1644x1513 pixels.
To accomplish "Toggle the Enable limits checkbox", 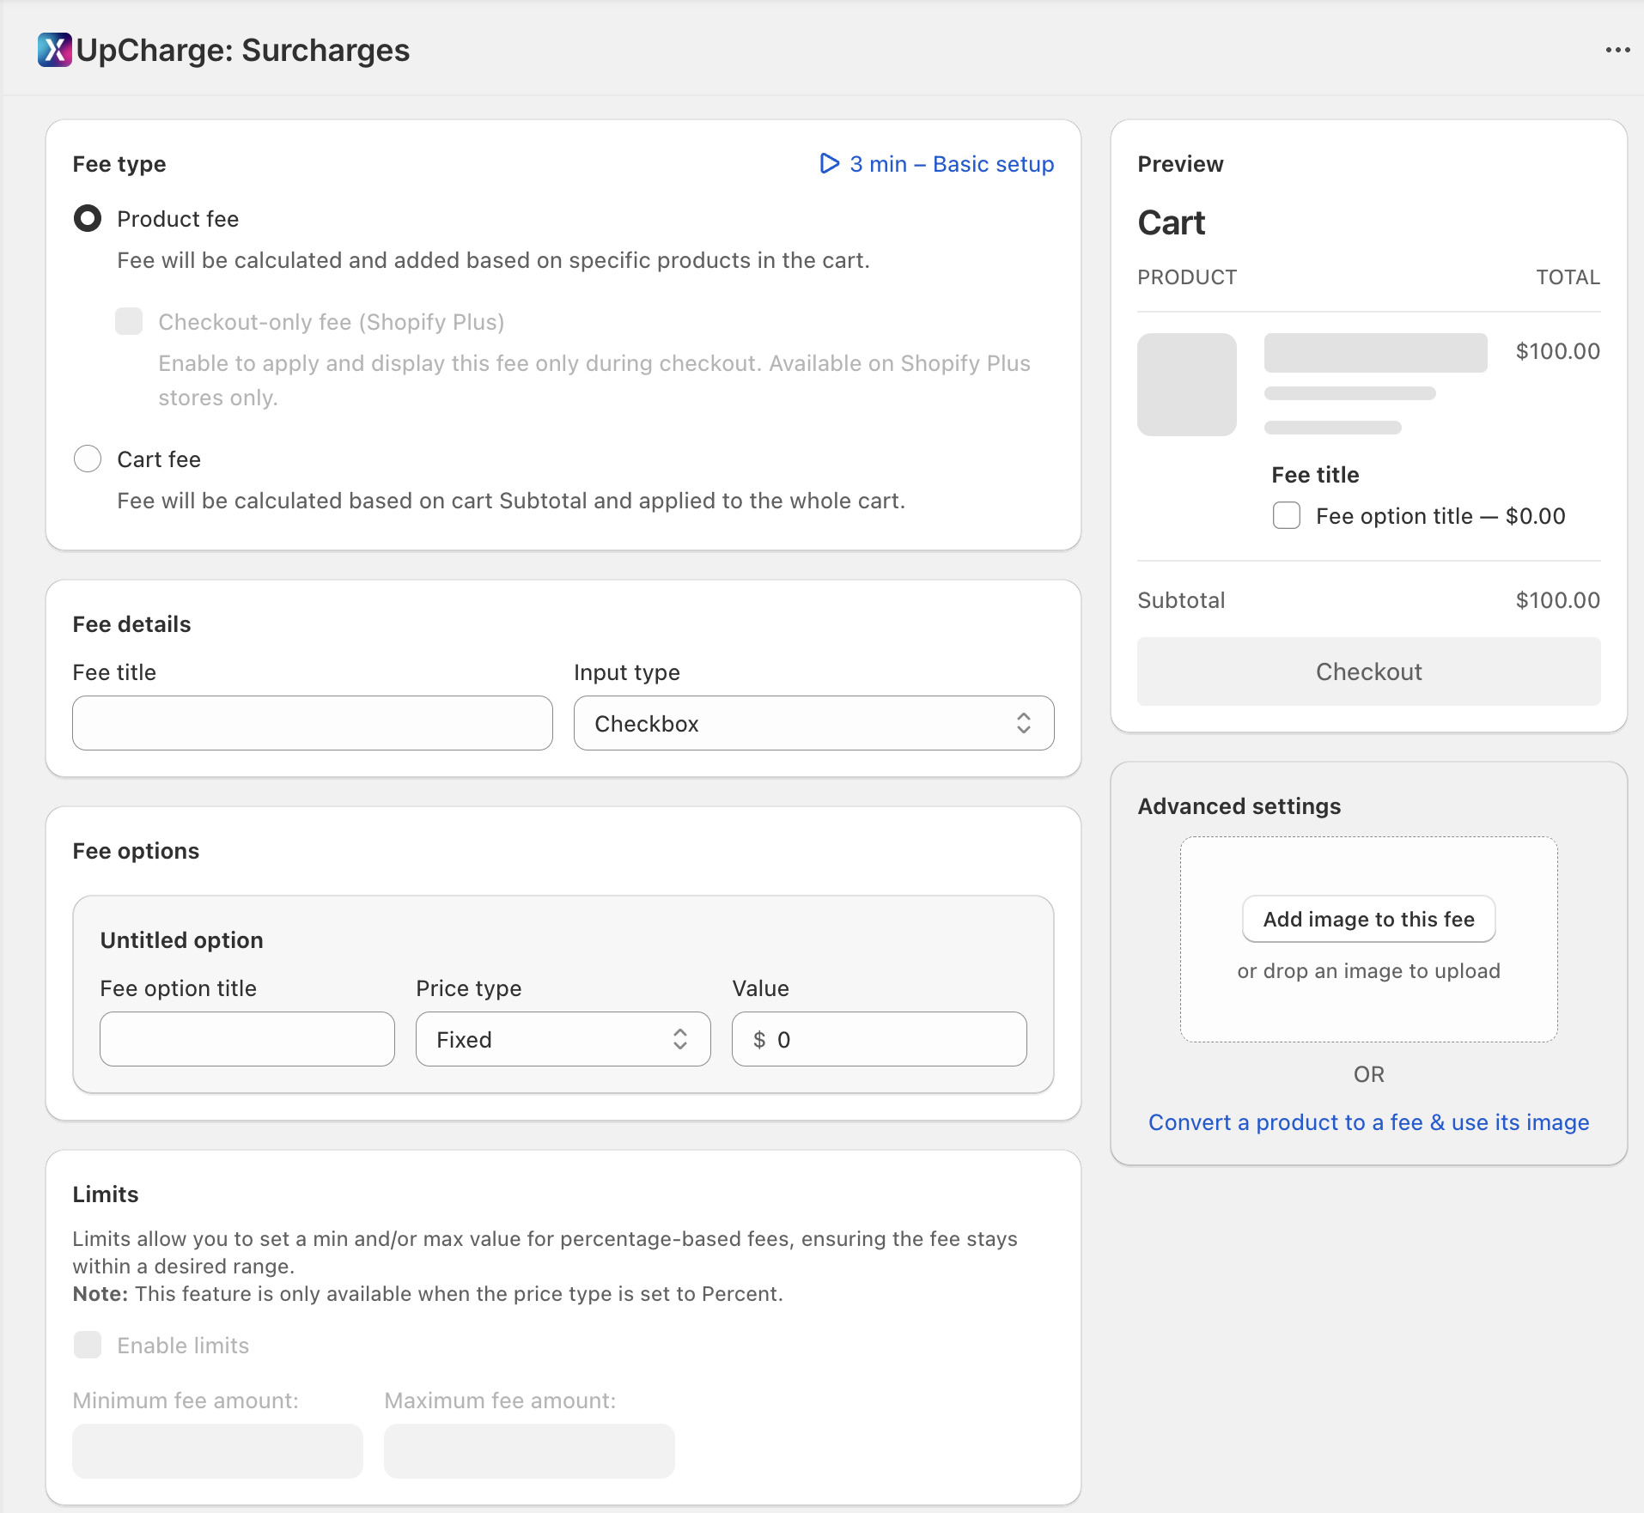I will point(87,1345).
